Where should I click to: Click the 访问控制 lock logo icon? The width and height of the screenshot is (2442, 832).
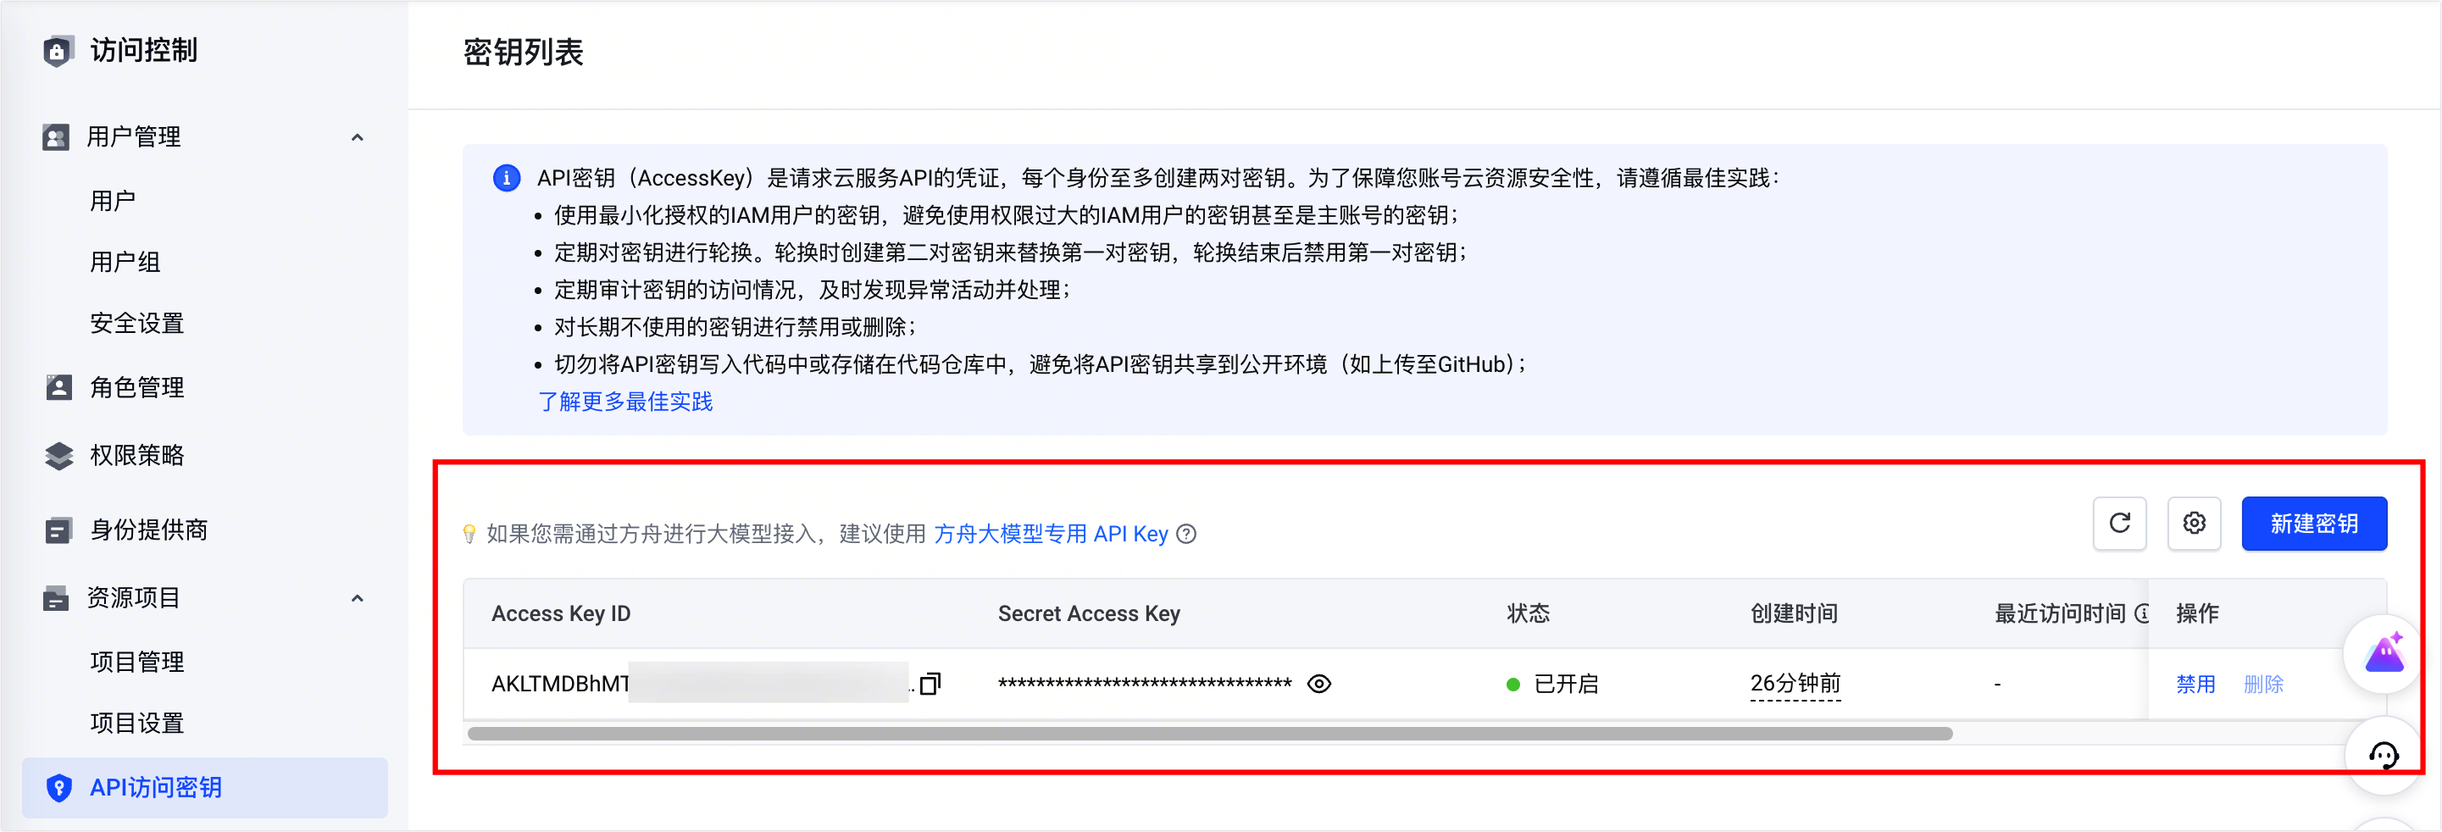58,50
